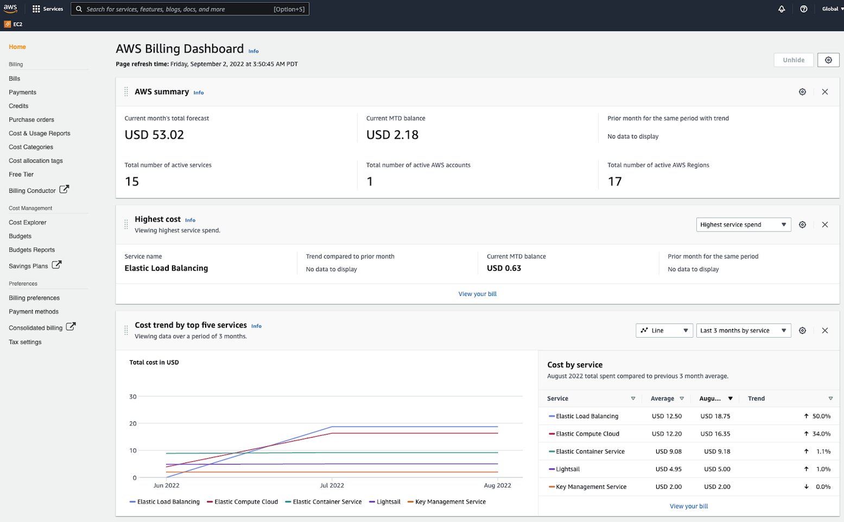Click the search bar to search services
844x522 pixels.
(x=190, y=9)
